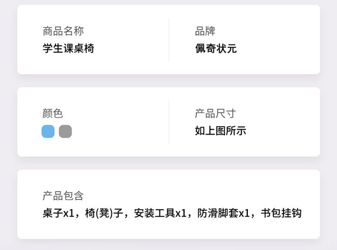Select the gray color swatch
The image size is (337, 250).
pyautogui.click(x=65, y=131)
